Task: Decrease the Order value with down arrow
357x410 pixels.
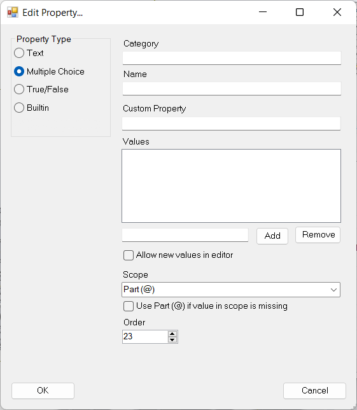Action: (x=172, y=340)
